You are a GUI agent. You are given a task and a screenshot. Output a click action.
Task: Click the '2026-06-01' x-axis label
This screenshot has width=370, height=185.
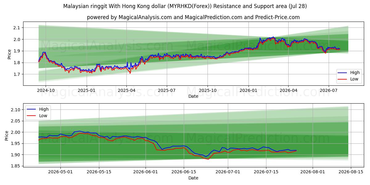[x=146, y=172]
